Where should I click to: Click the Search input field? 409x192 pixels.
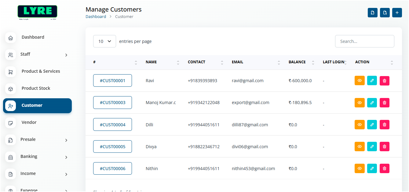364,41
